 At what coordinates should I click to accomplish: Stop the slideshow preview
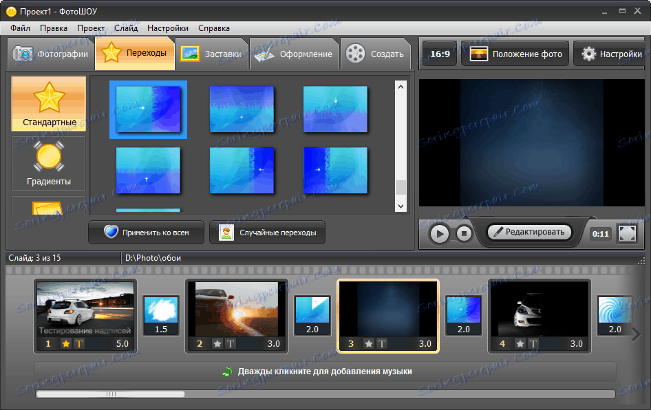tap(465, 234)
